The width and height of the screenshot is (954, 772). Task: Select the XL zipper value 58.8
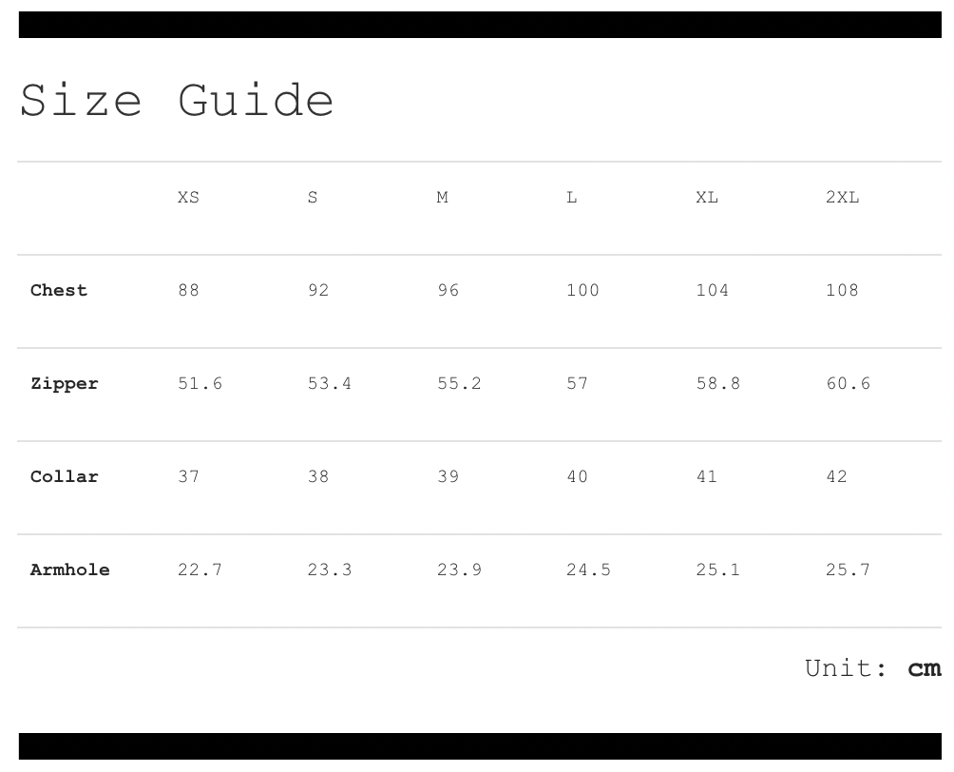[717, 384]
